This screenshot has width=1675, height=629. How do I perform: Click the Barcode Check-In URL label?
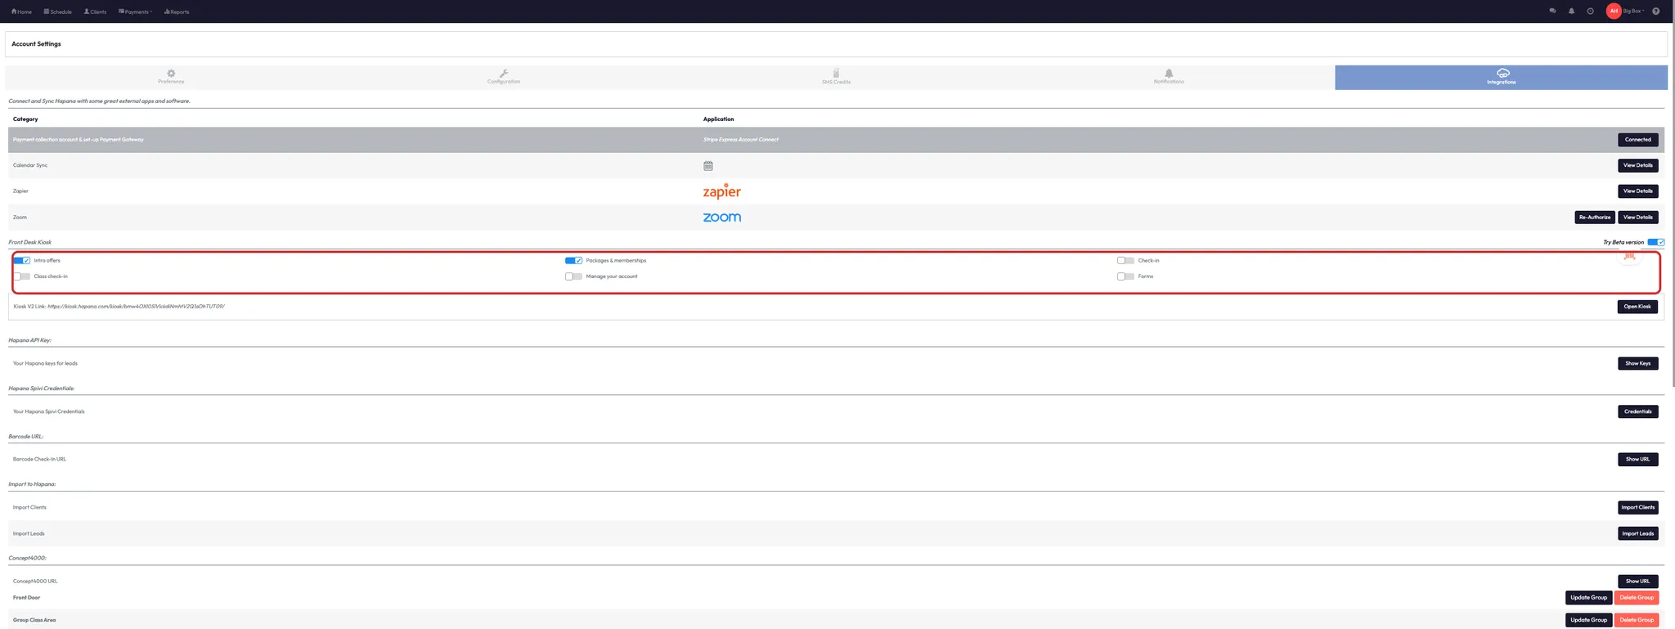tap(39, 460)
